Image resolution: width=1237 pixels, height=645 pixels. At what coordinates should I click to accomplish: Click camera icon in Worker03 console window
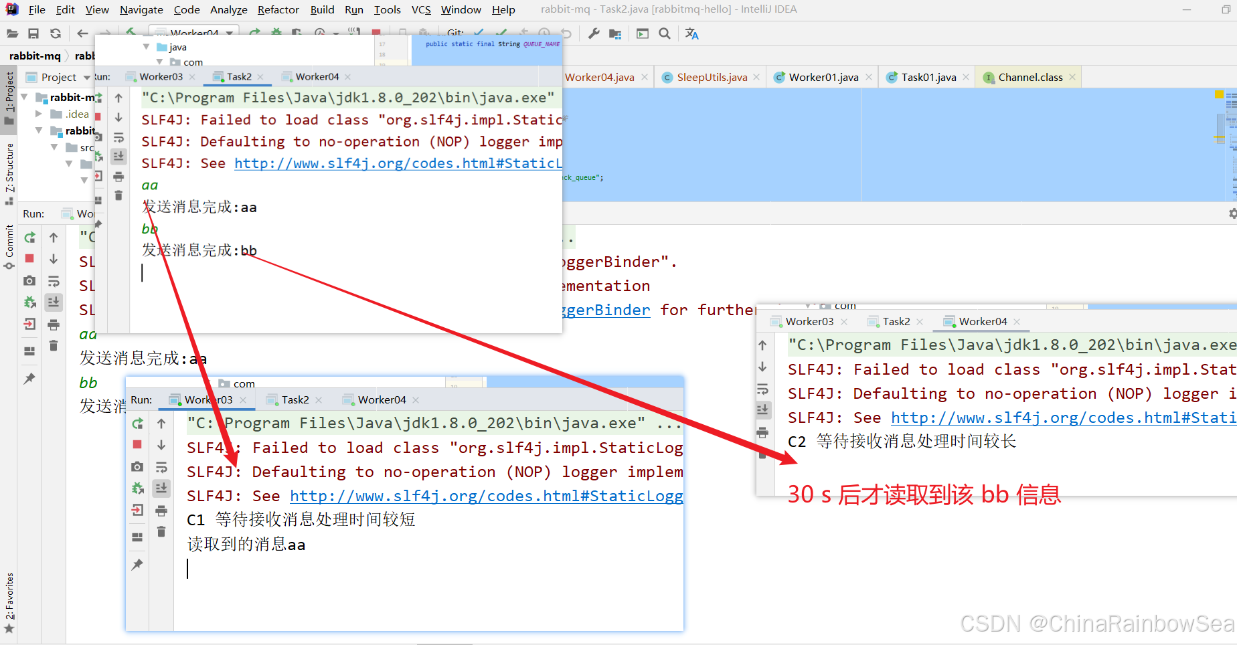[137, 466]
